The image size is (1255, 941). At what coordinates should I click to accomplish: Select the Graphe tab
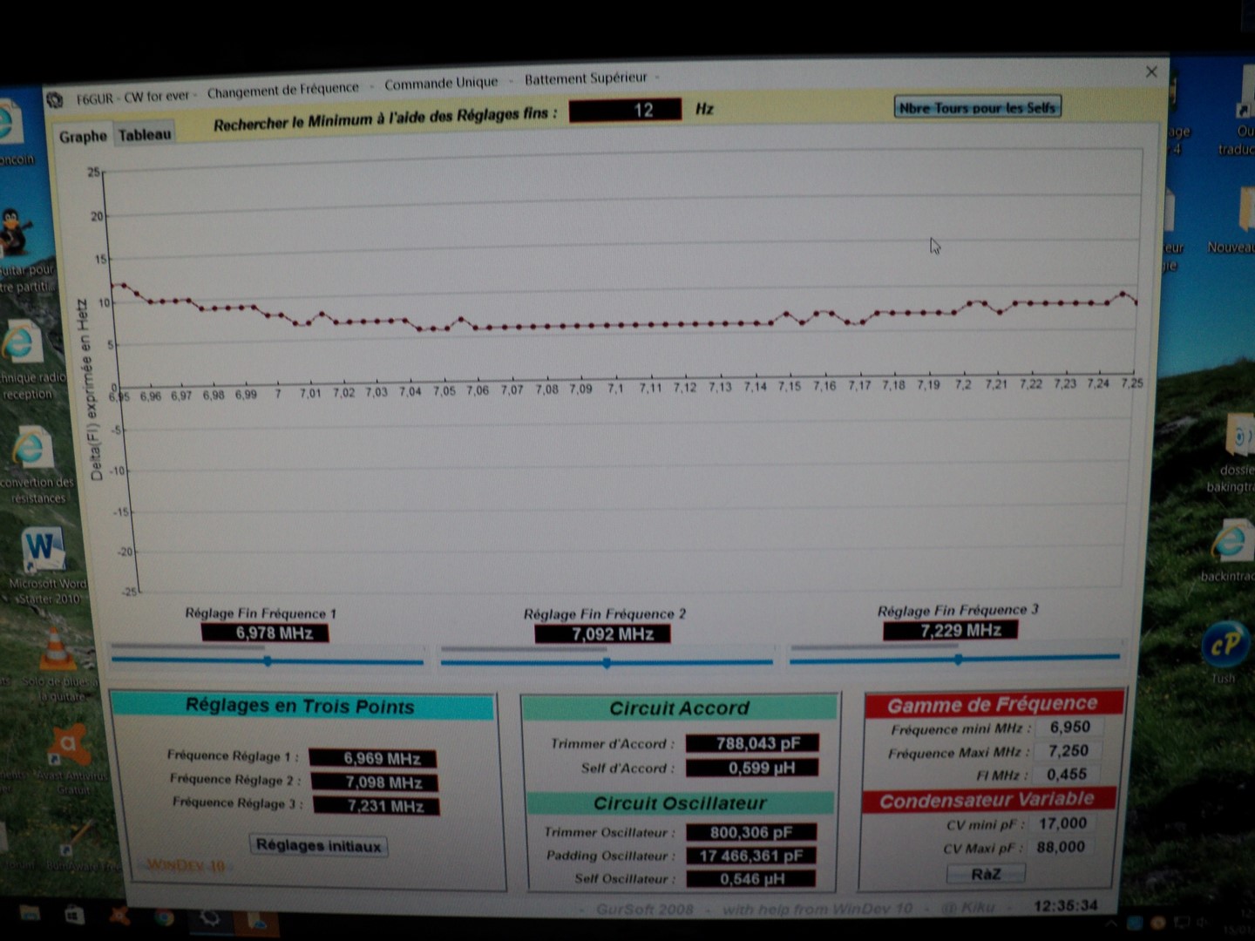(83, 136)
